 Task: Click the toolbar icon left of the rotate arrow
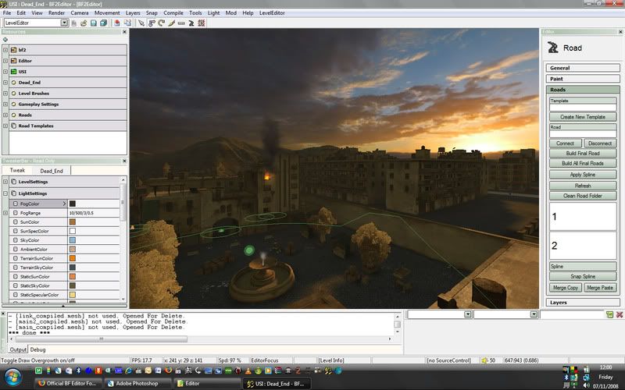point(152,23)
